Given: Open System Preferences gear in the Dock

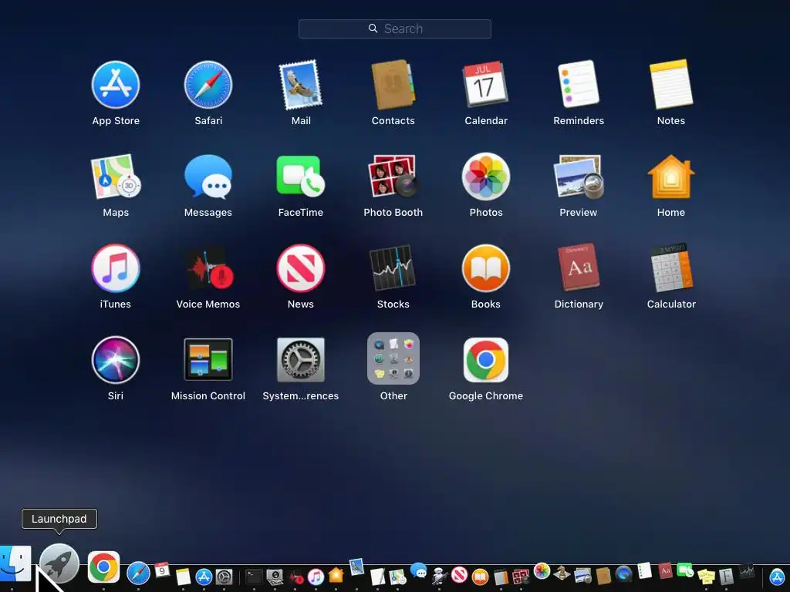Looking at the screenshot, I should [225, 577].
